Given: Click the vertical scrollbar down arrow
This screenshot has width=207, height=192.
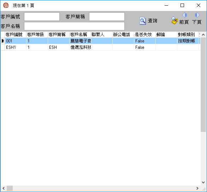Looking at the screenshot, I should click(x=203, y=182).
